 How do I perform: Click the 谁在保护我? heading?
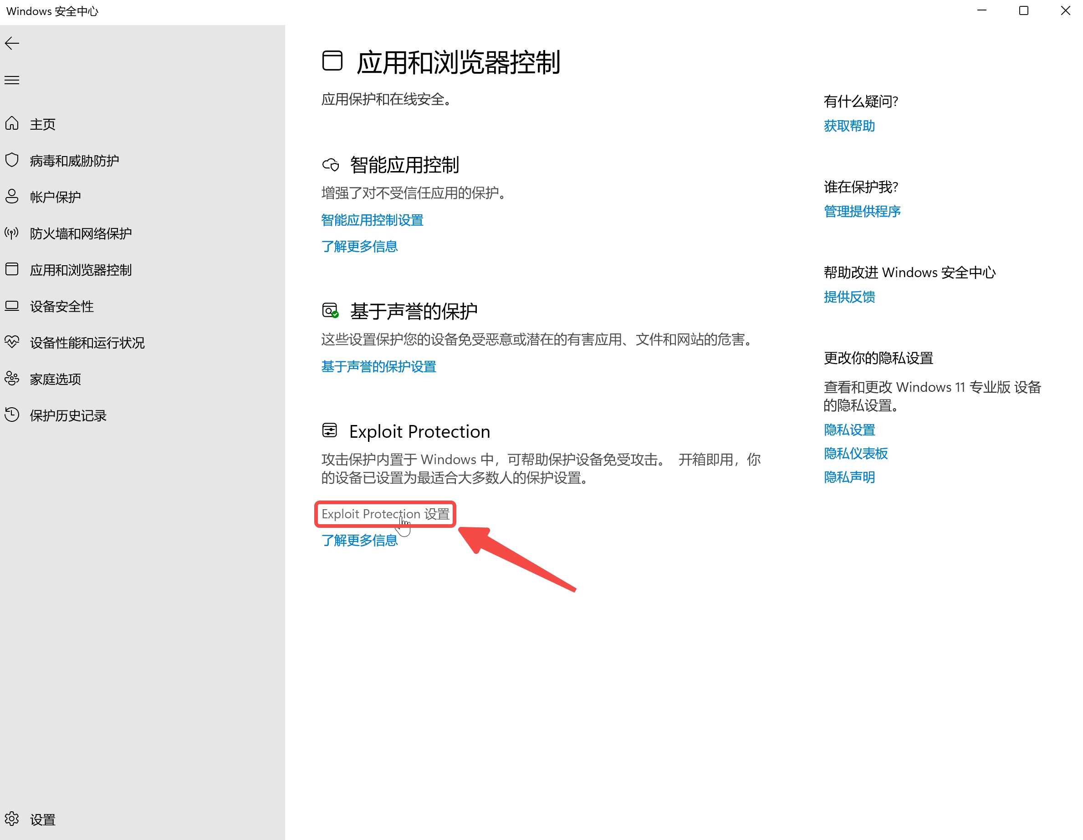click(861, 187)
